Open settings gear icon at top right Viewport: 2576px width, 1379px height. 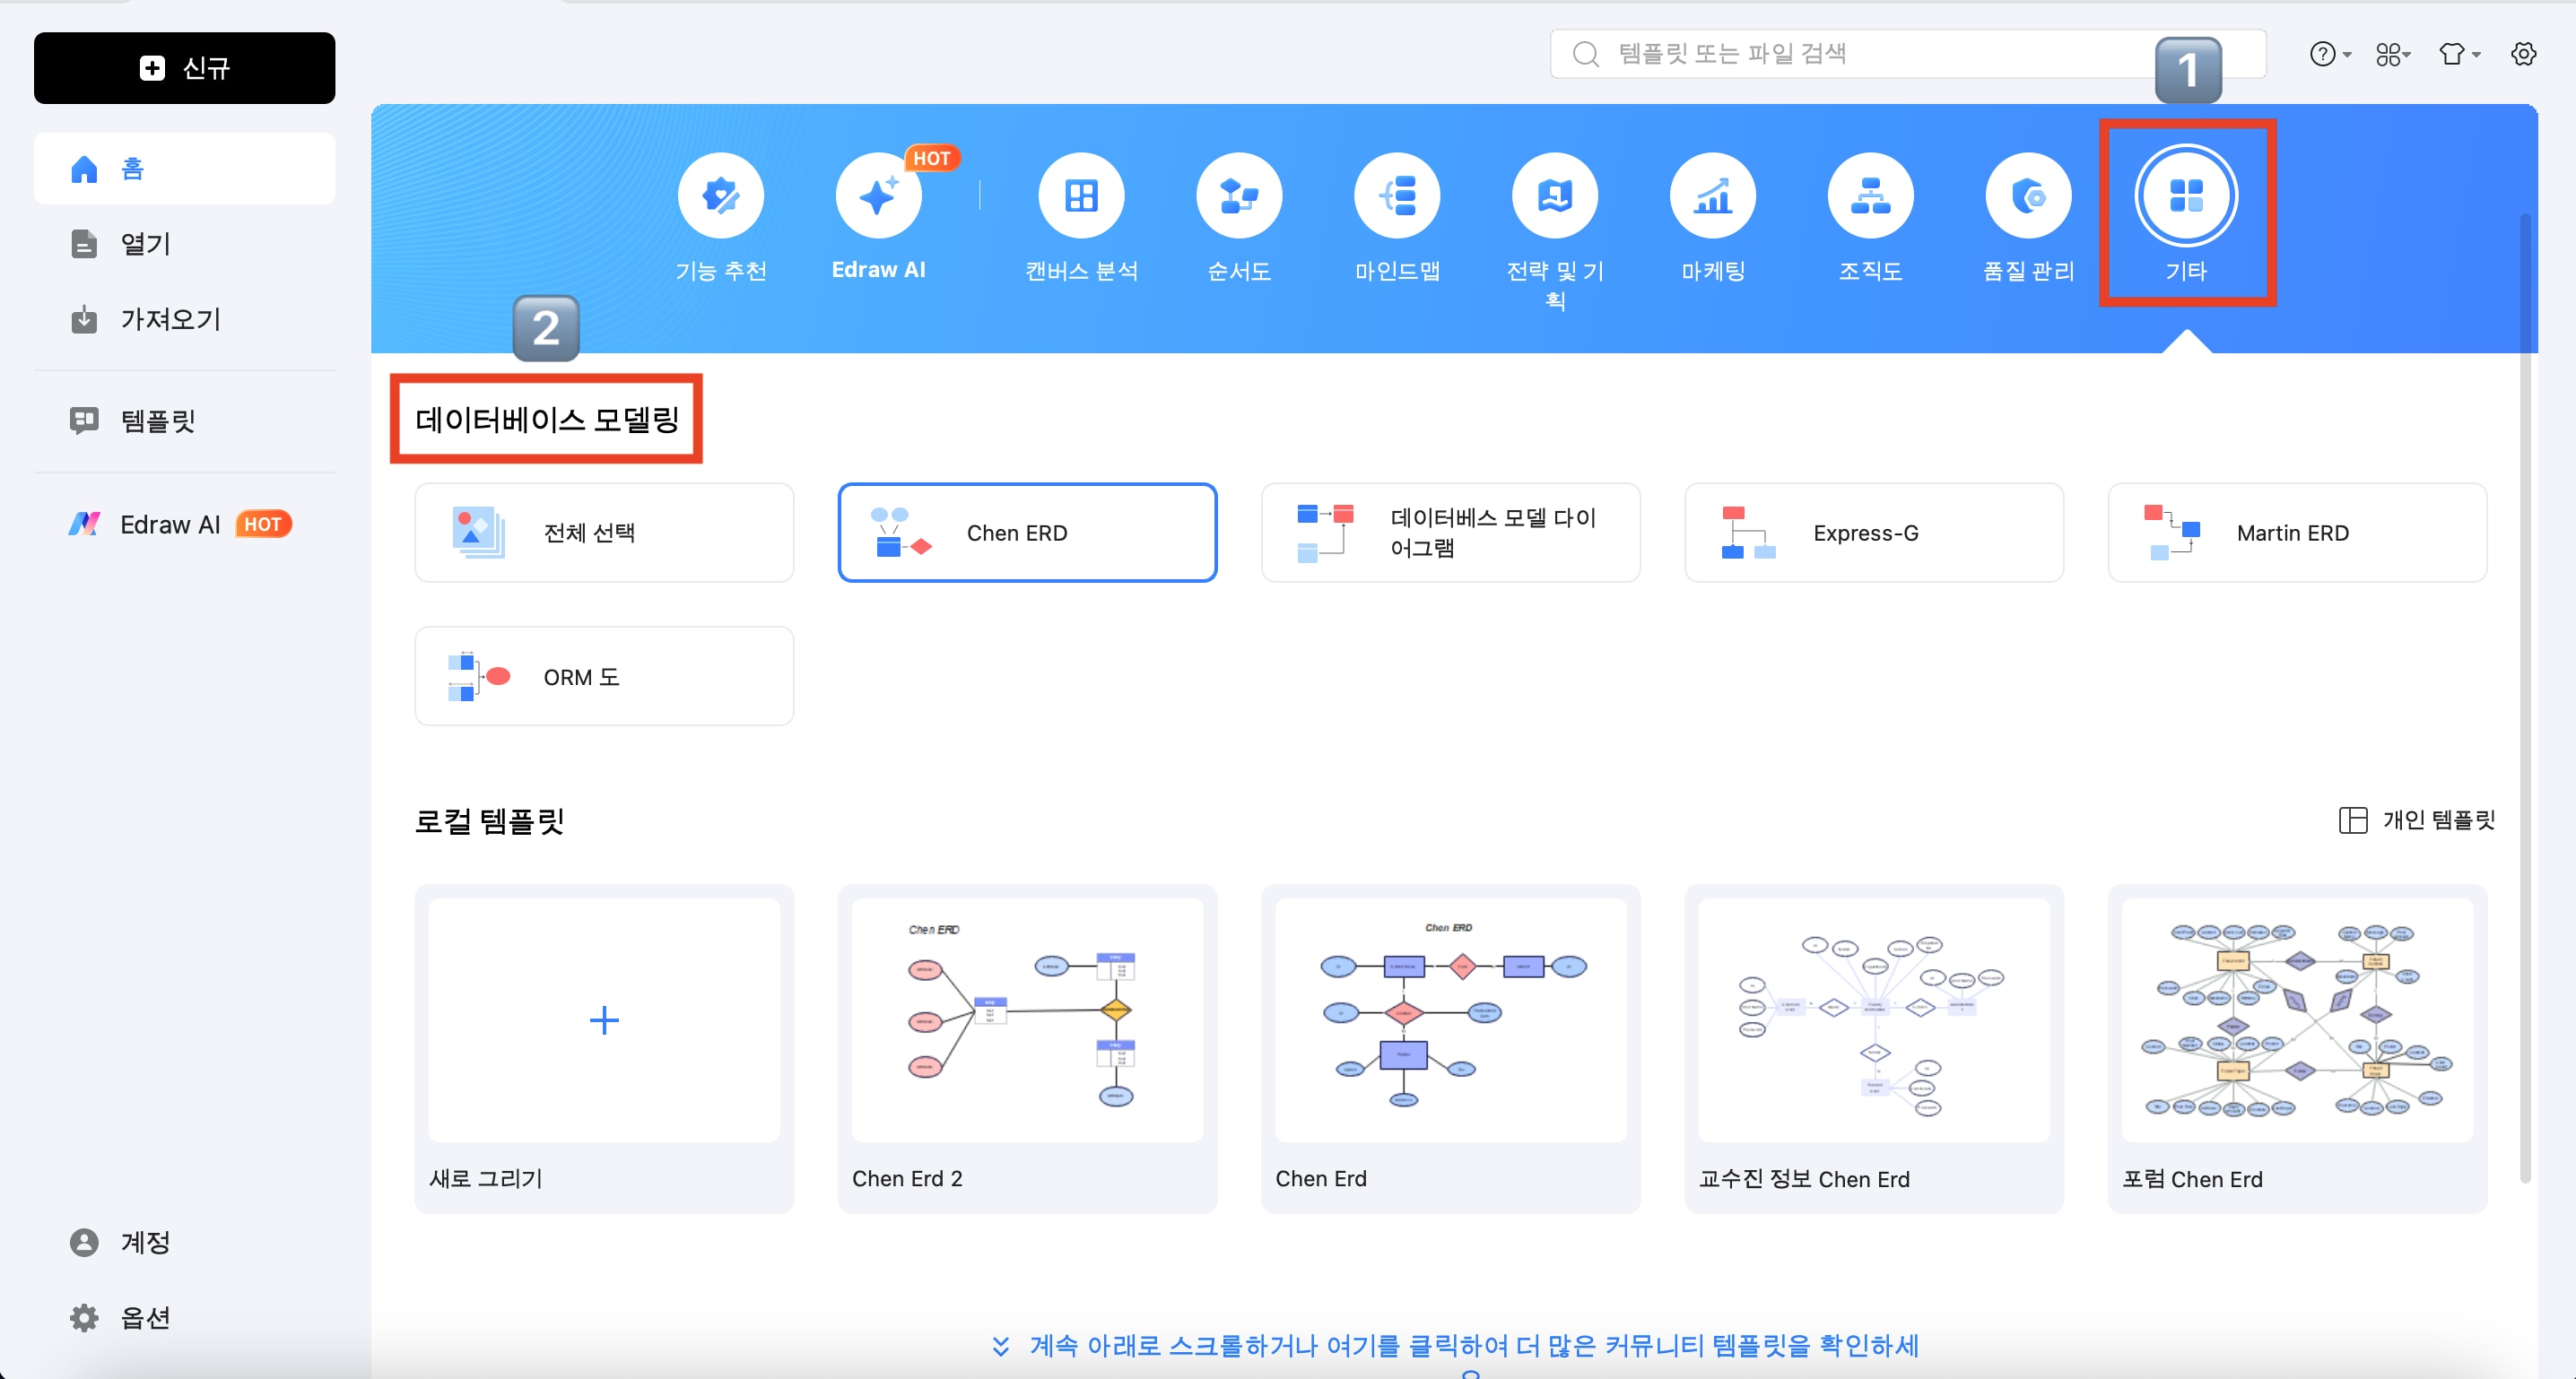(x=2523, y=54)
